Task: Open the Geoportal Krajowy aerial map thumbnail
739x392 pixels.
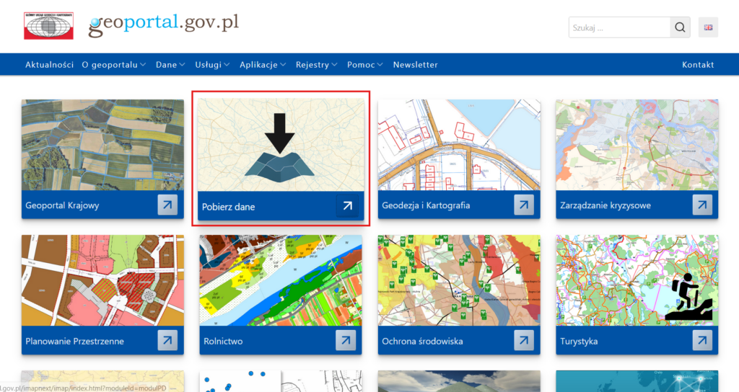Action: tap(102, 145)
